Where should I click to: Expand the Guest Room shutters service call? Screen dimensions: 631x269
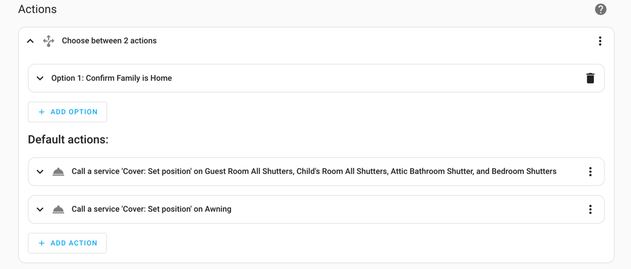click(40, 172)
